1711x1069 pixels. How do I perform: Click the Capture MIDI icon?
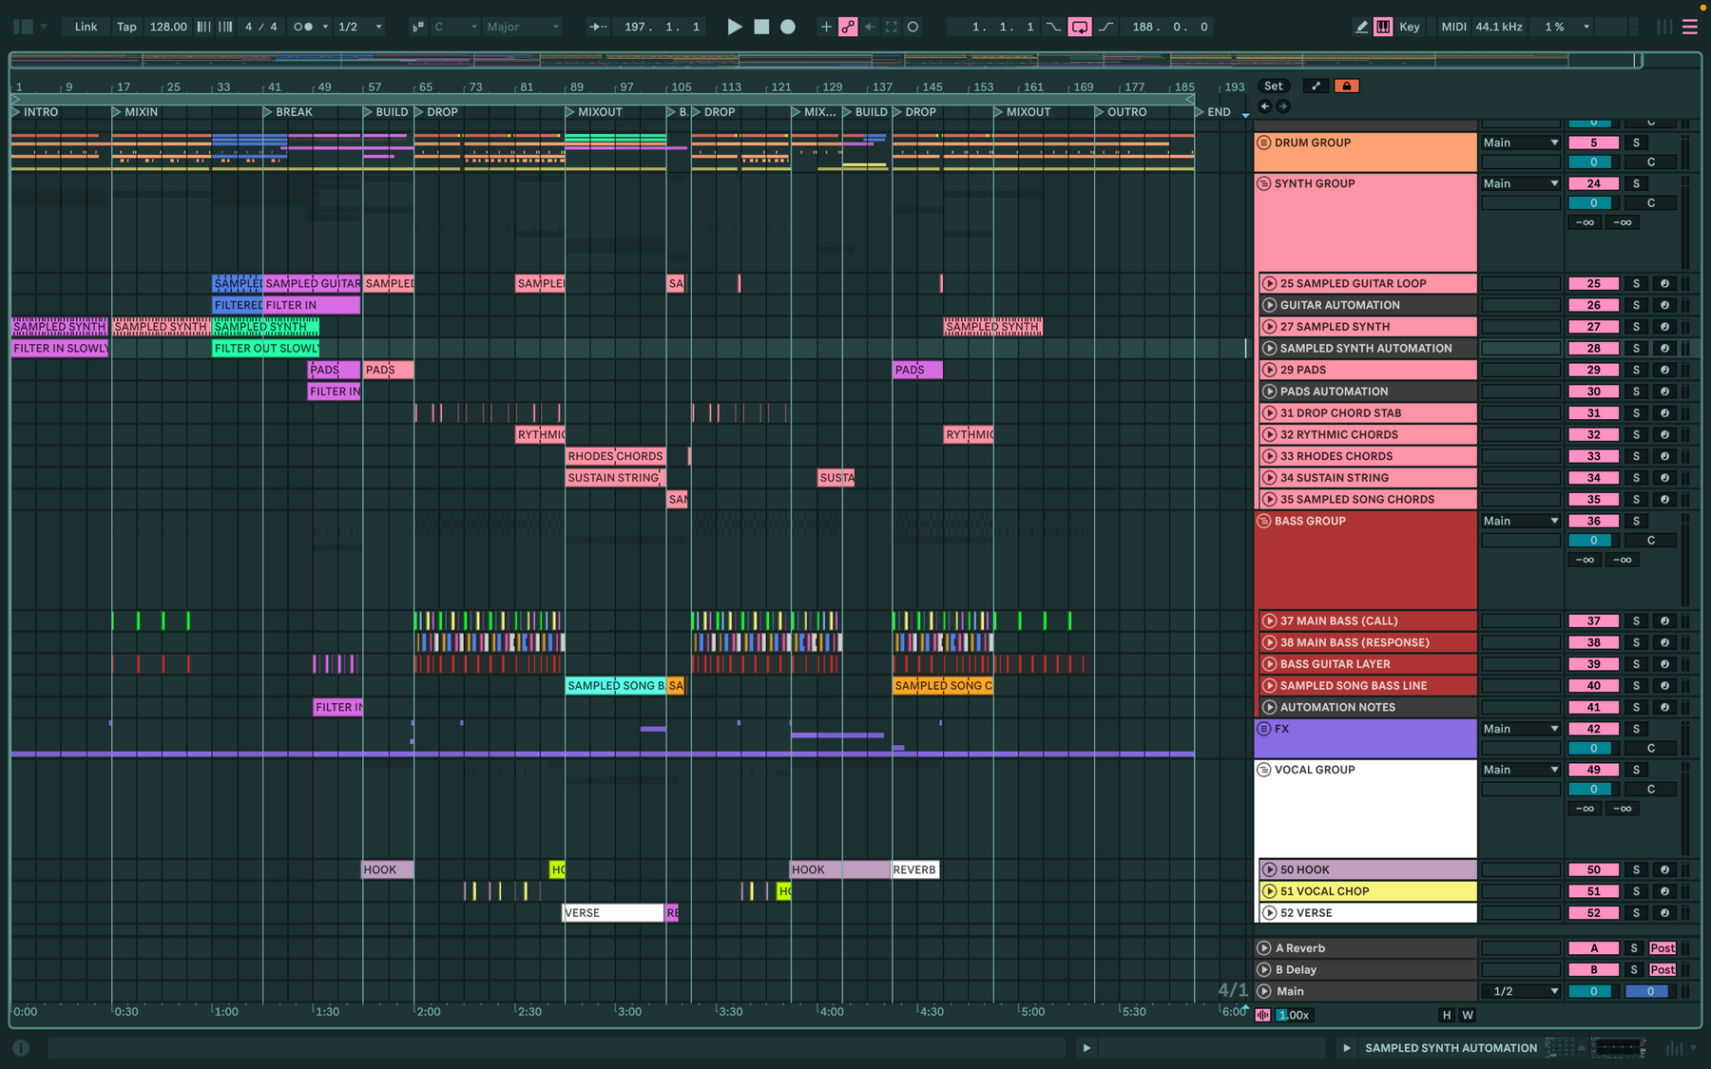click(891, 27)
